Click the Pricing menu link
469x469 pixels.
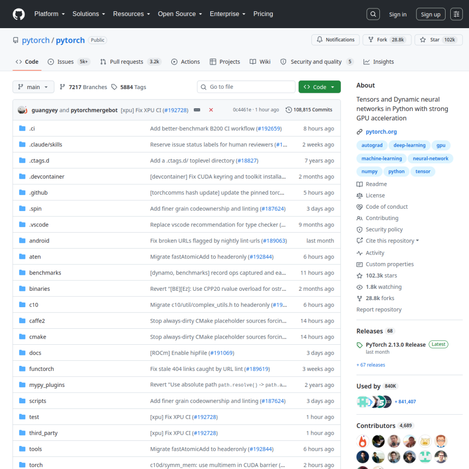(263, 14)
